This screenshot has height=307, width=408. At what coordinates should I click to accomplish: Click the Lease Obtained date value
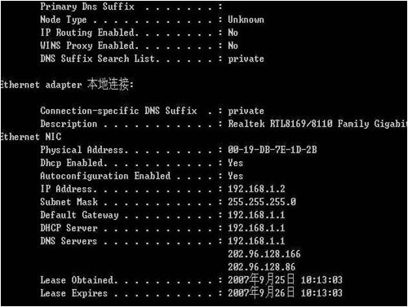(x=285, y=280)
